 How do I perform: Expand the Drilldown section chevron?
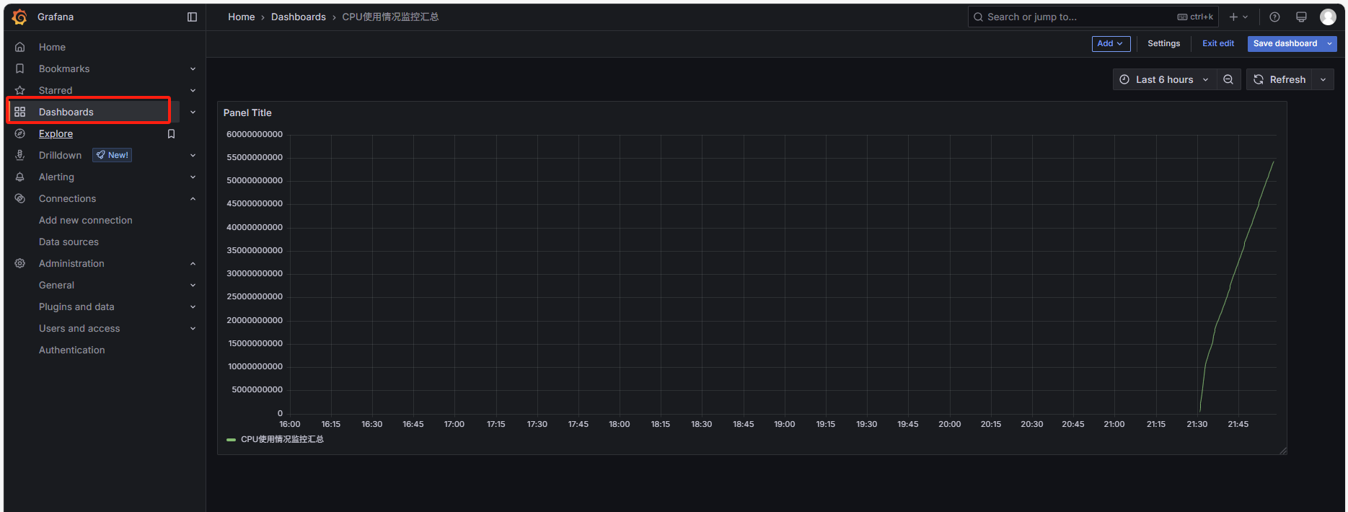(x=193, y=155)
